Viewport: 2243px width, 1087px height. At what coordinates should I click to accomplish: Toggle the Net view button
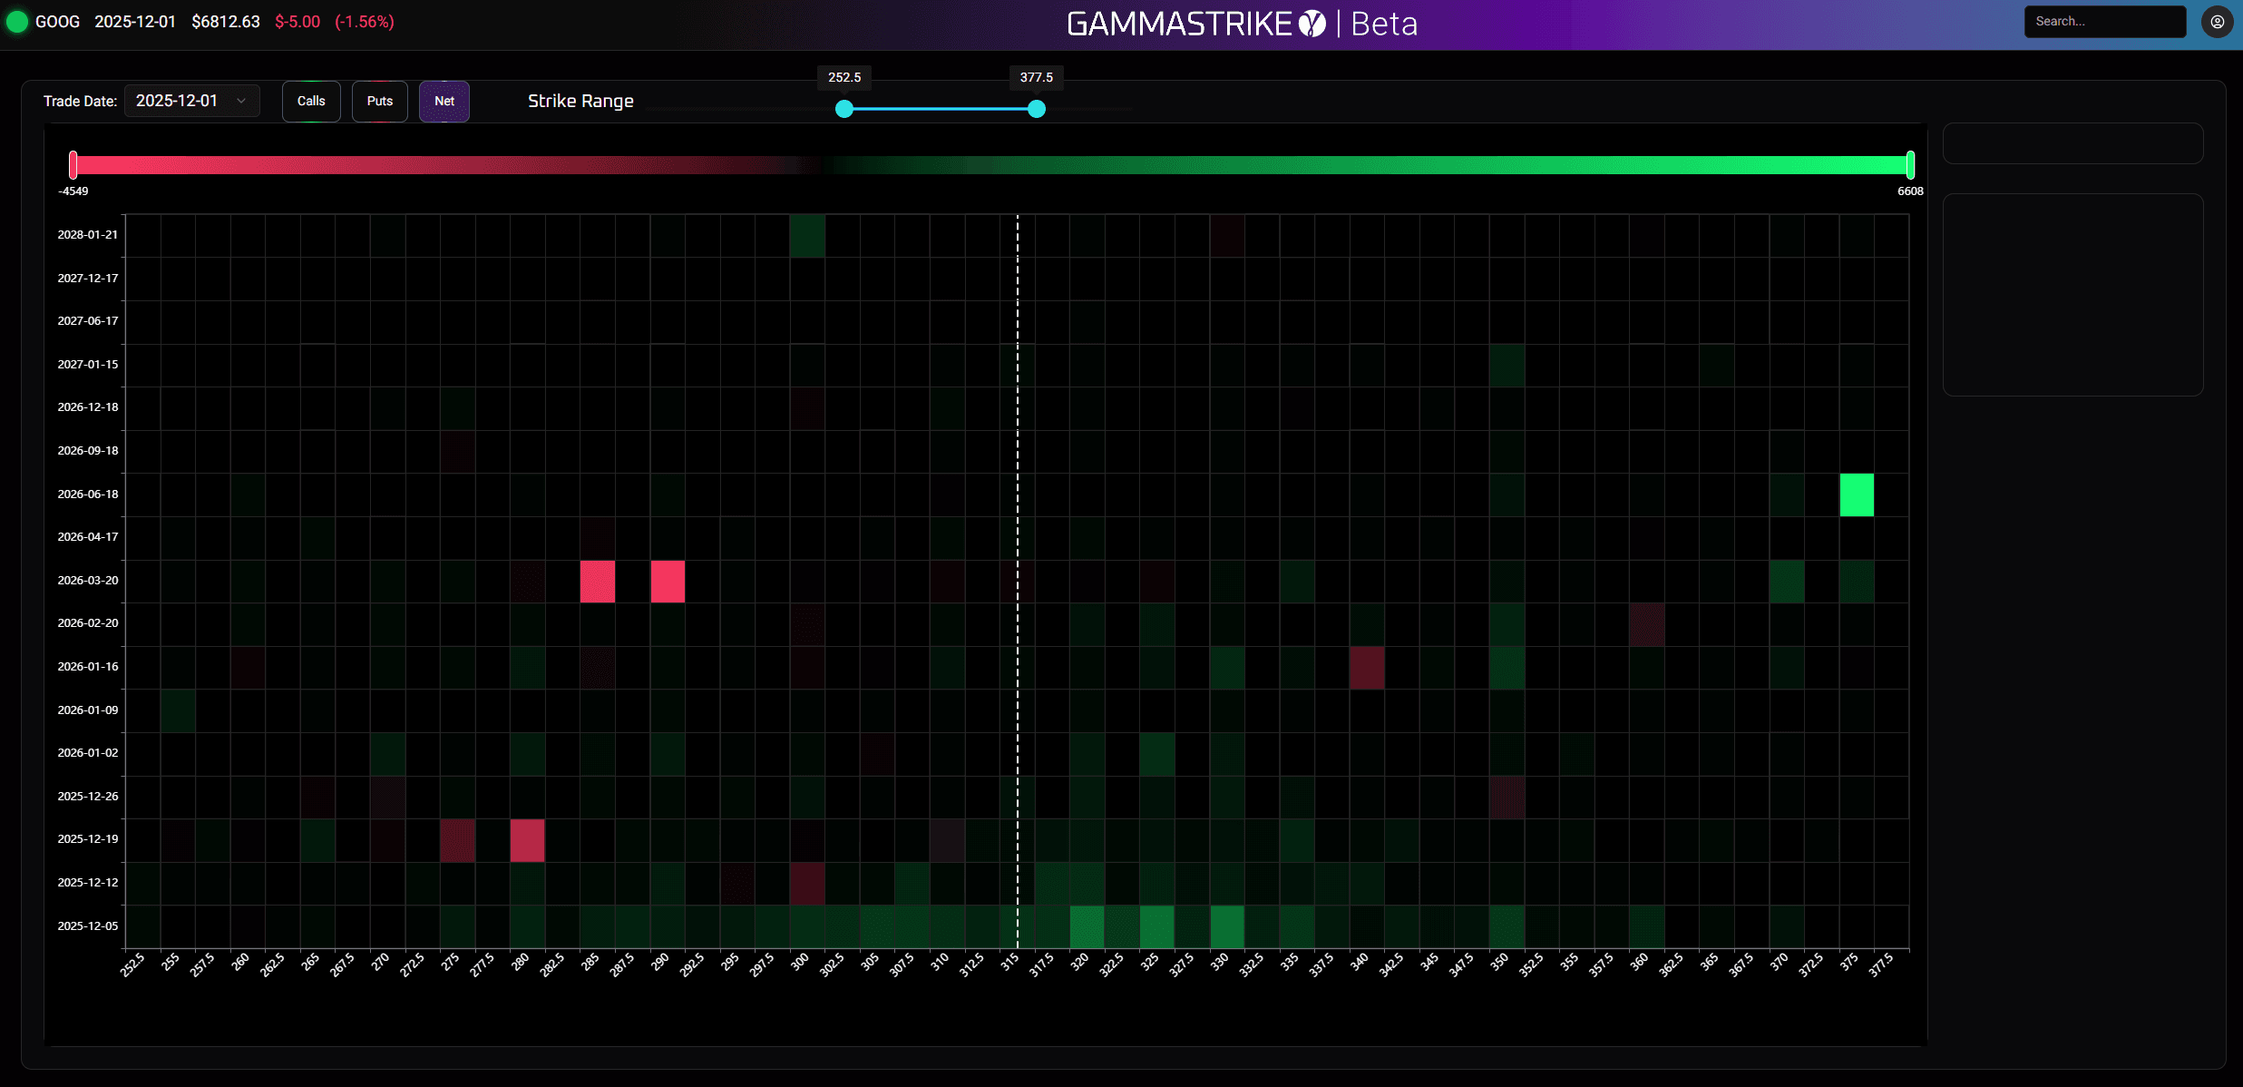coord(444,101)
